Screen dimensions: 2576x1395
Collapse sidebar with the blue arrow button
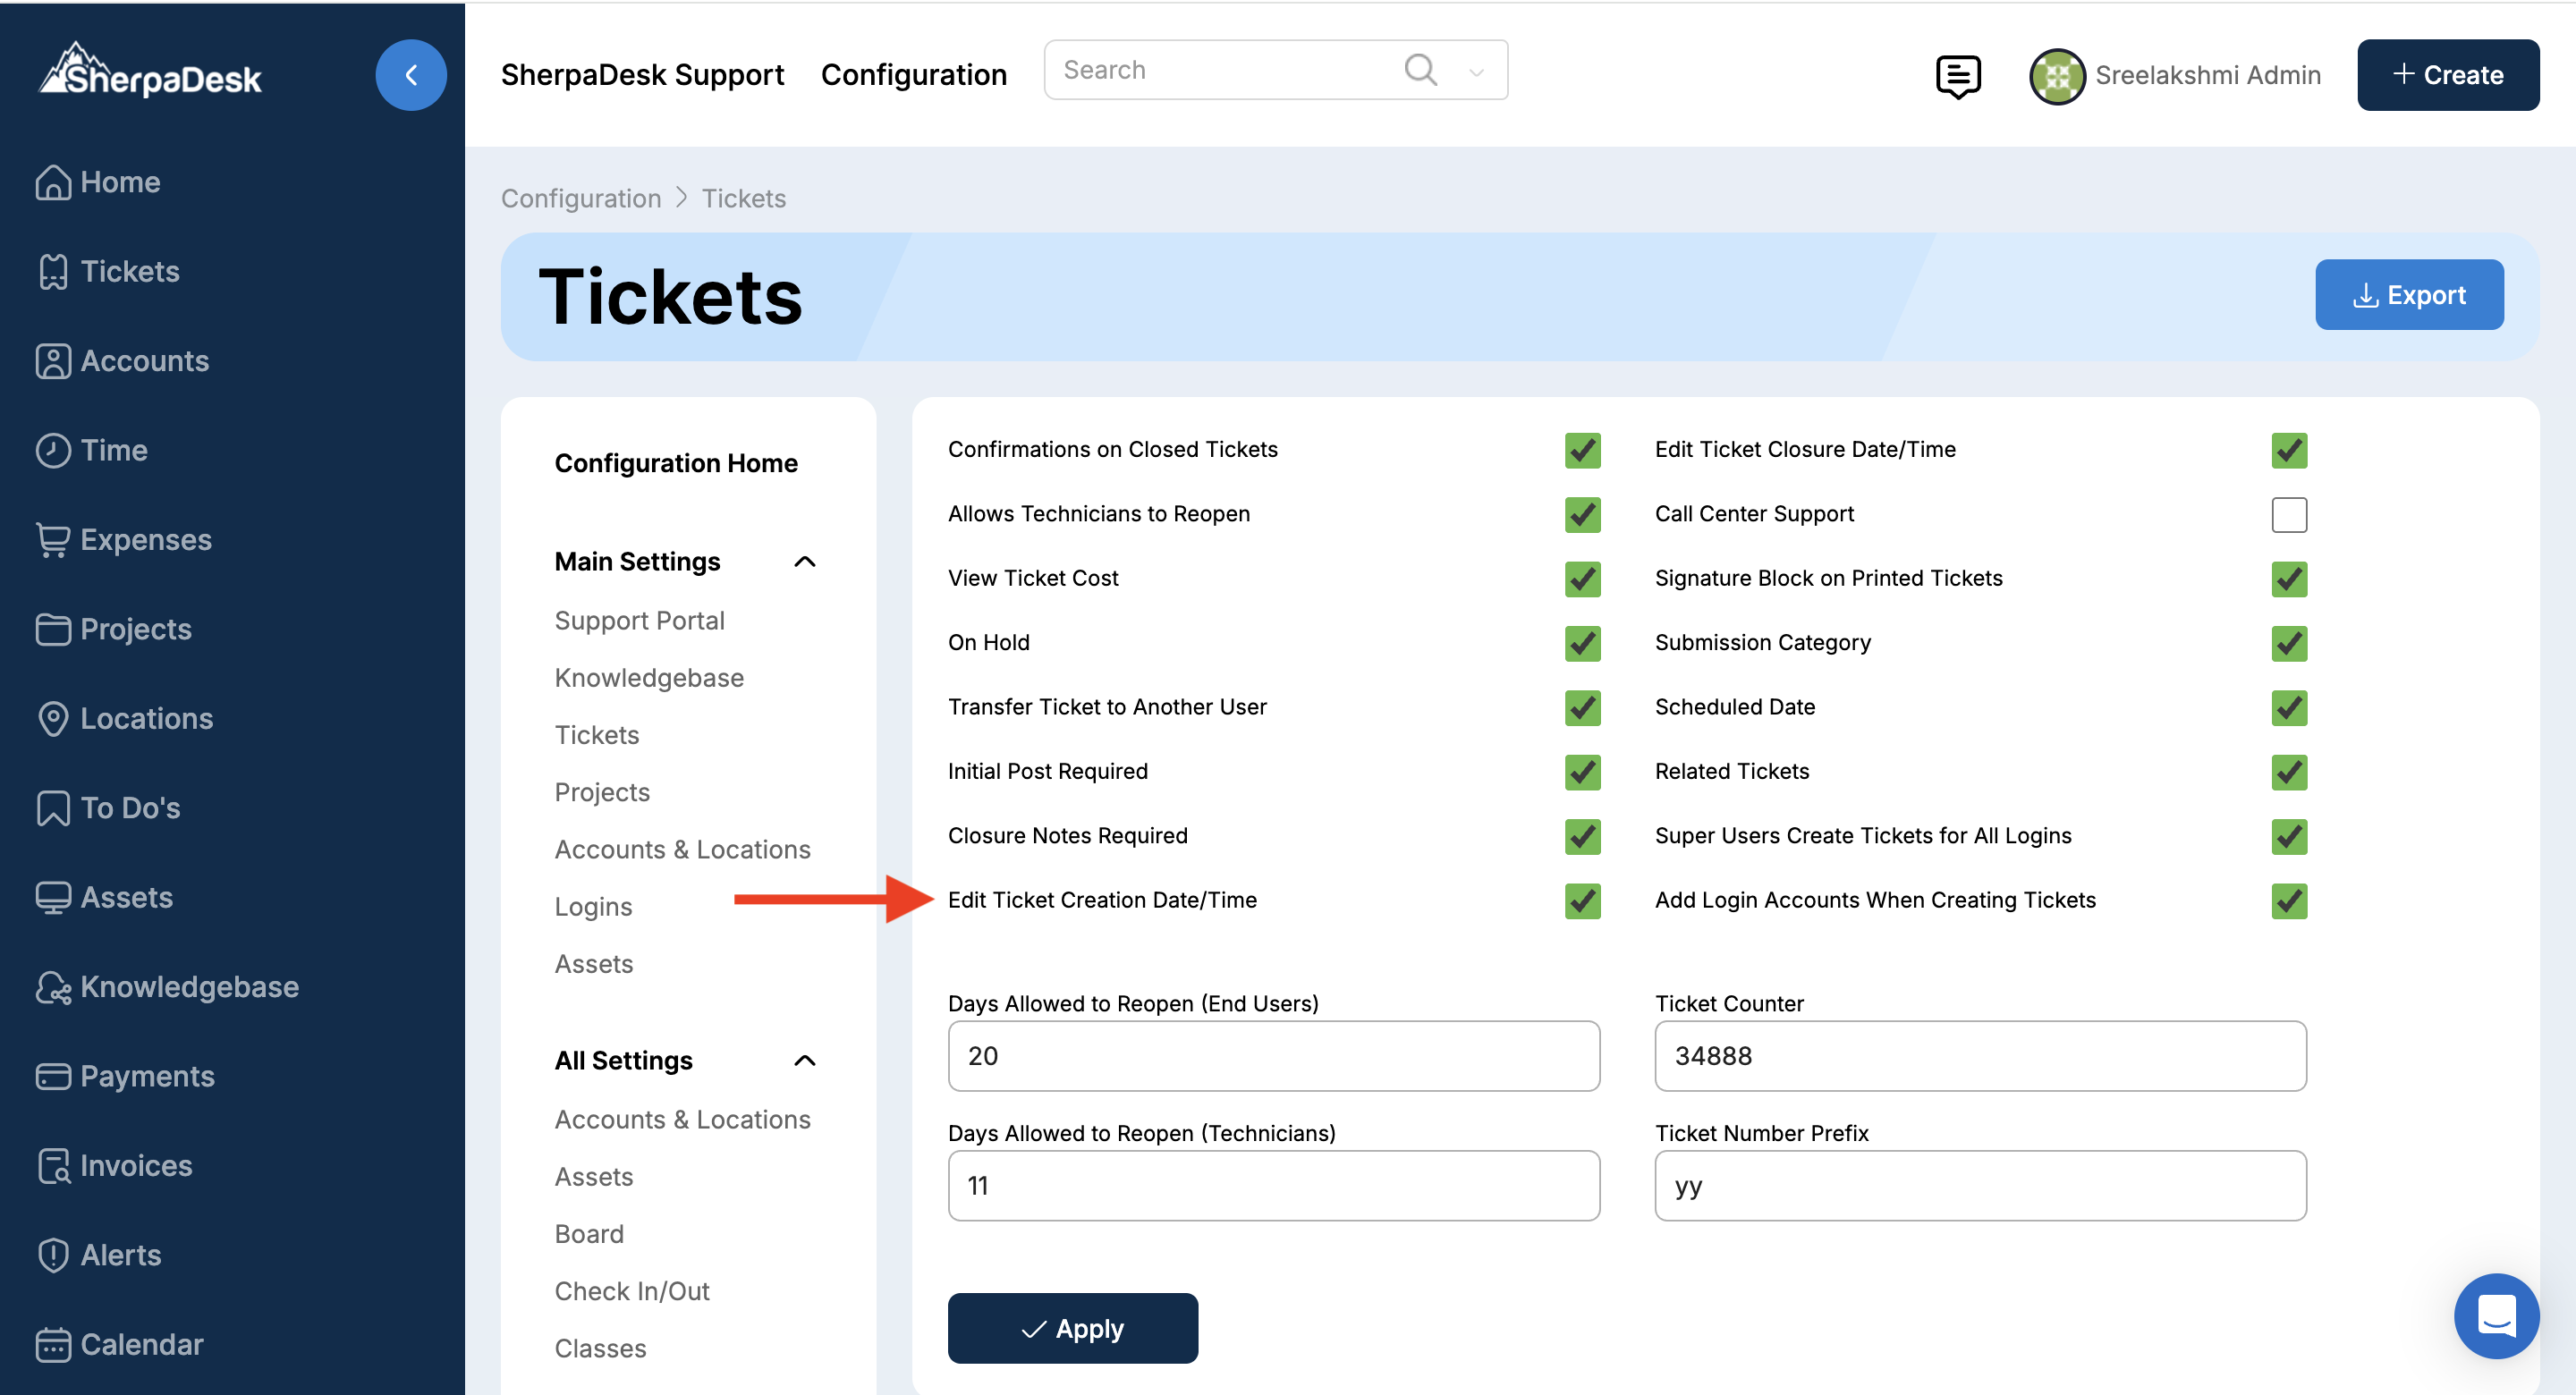coord(410,75)
